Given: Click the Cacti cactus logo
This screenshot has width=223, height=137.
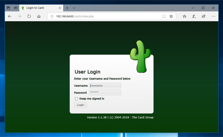Looking at the screenshot, I should click(x=140, y=57).
